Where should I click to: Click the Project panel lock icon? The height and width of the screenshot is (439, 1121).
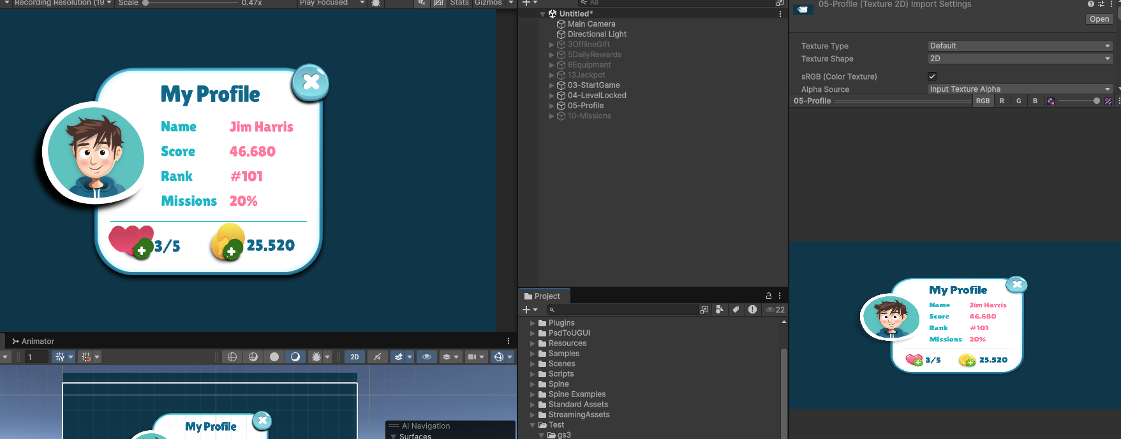(x=769, y=296)
